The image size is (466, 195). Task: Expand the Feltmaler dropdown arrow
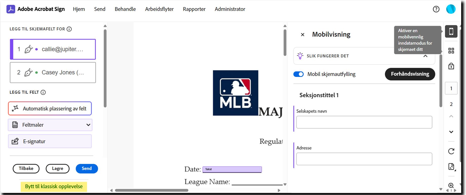(x=88, y=125)
